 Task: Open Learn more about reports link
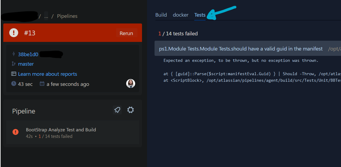47,74
